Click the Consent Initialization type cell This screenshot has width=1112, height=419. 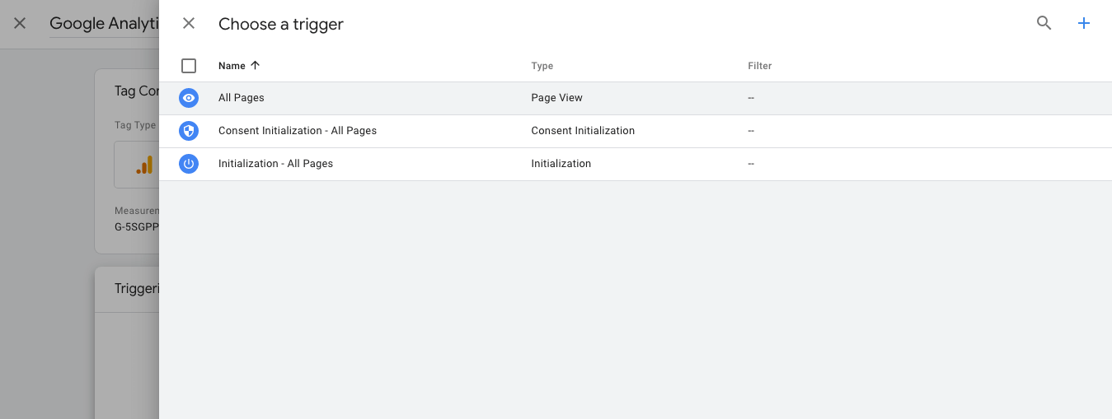(x=584, y=131)
